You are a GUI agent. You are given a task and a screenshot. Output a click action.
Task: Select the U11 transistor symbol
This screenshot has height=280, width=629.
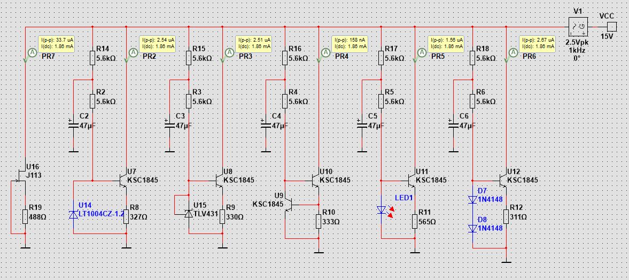tap(411, 180)
